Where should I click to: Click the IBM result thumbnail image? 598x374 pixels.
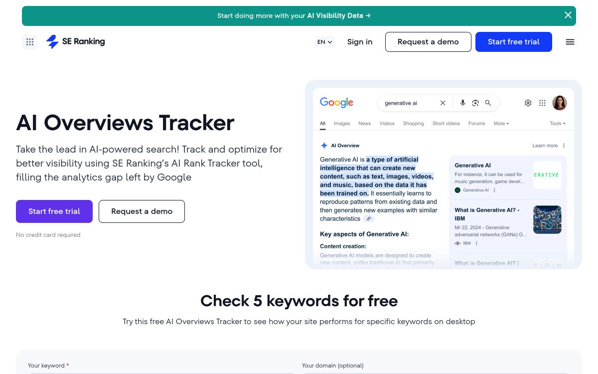coord(547,219)
